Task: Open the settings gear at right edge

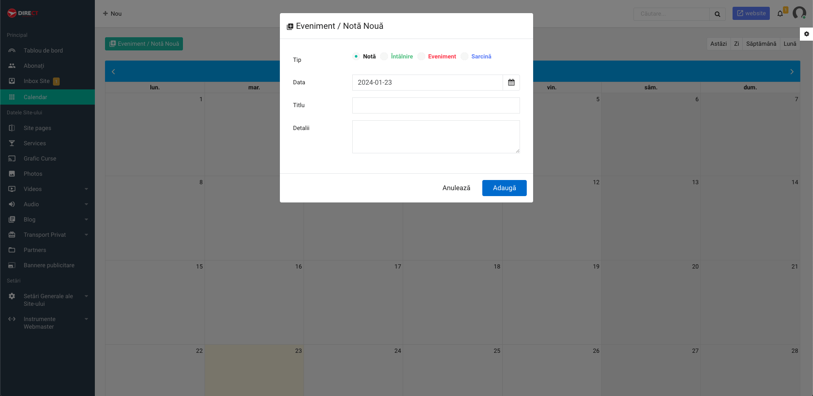Action: click(x=806, y=34)
